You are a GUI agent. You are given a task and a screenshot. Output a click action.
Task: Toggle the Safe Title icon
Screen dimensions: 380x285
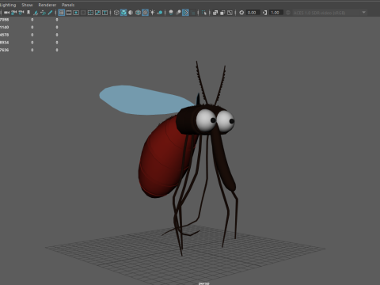(104, 13)
